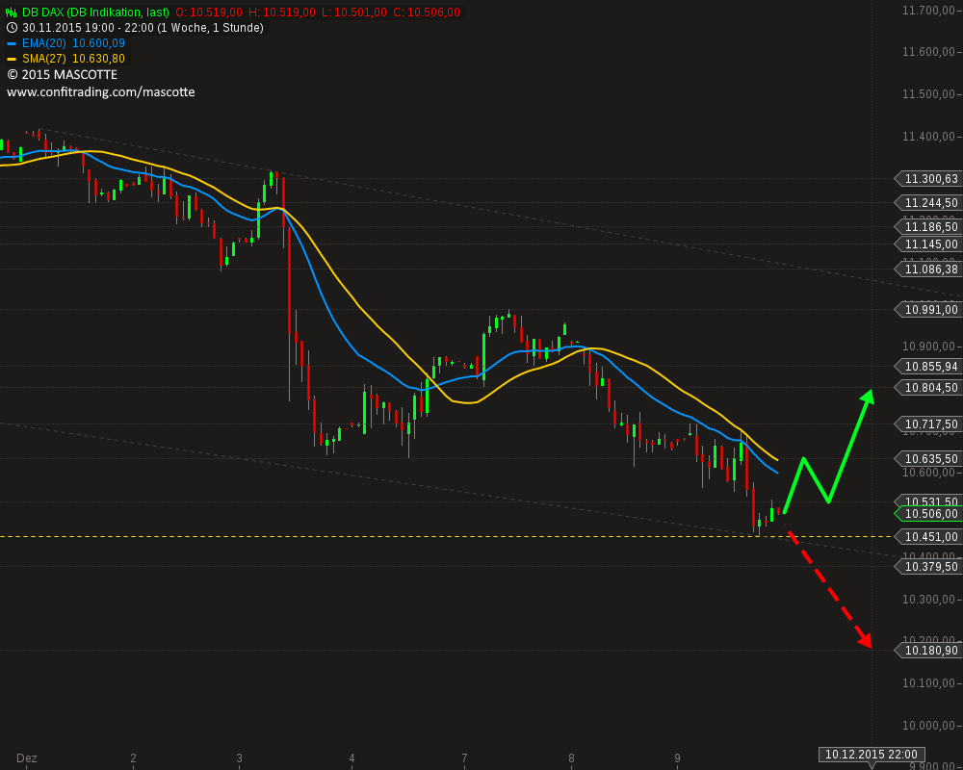Image resolution: width=963 pixels, height=770 pixels.
Task: Select the 10.451,00 support level label
Action: tap(928, 537)
